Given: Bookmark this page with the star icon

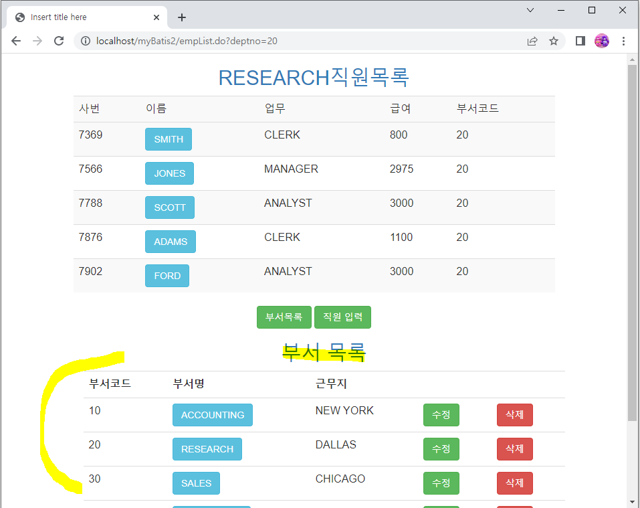Looking at the screenshot, I should [554, 41].
